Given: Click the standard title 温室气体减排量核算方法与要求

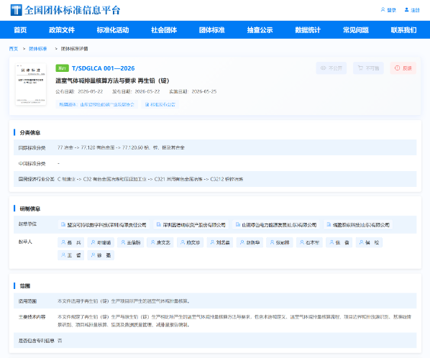Looking at the screenshot, I should click(112, 81).
